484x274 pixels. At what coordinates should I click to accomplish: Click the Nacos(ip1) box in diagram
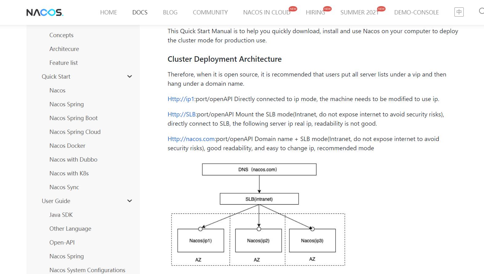(x=201, y=241)
